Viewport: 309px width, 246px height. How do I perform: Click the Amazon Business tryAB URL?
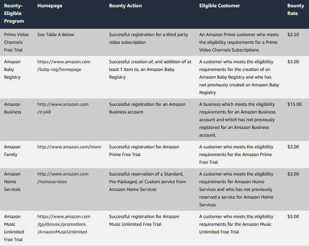coord(62,108)
